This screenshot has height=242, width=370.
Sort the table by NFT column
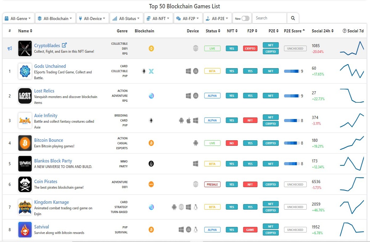(232, 31)
